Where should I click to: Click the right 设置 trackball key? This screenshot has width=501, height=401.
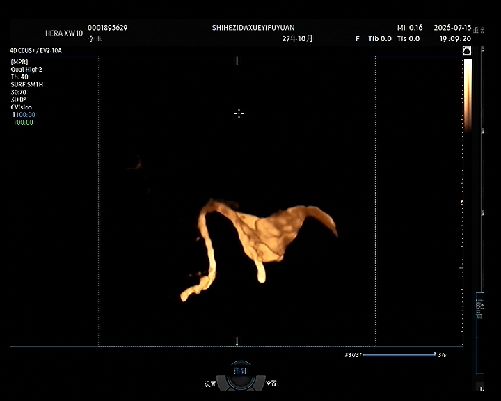tap(271, 384)
